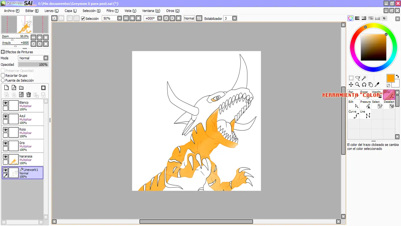Click the orange foreground color swatch

coord(390,78)
